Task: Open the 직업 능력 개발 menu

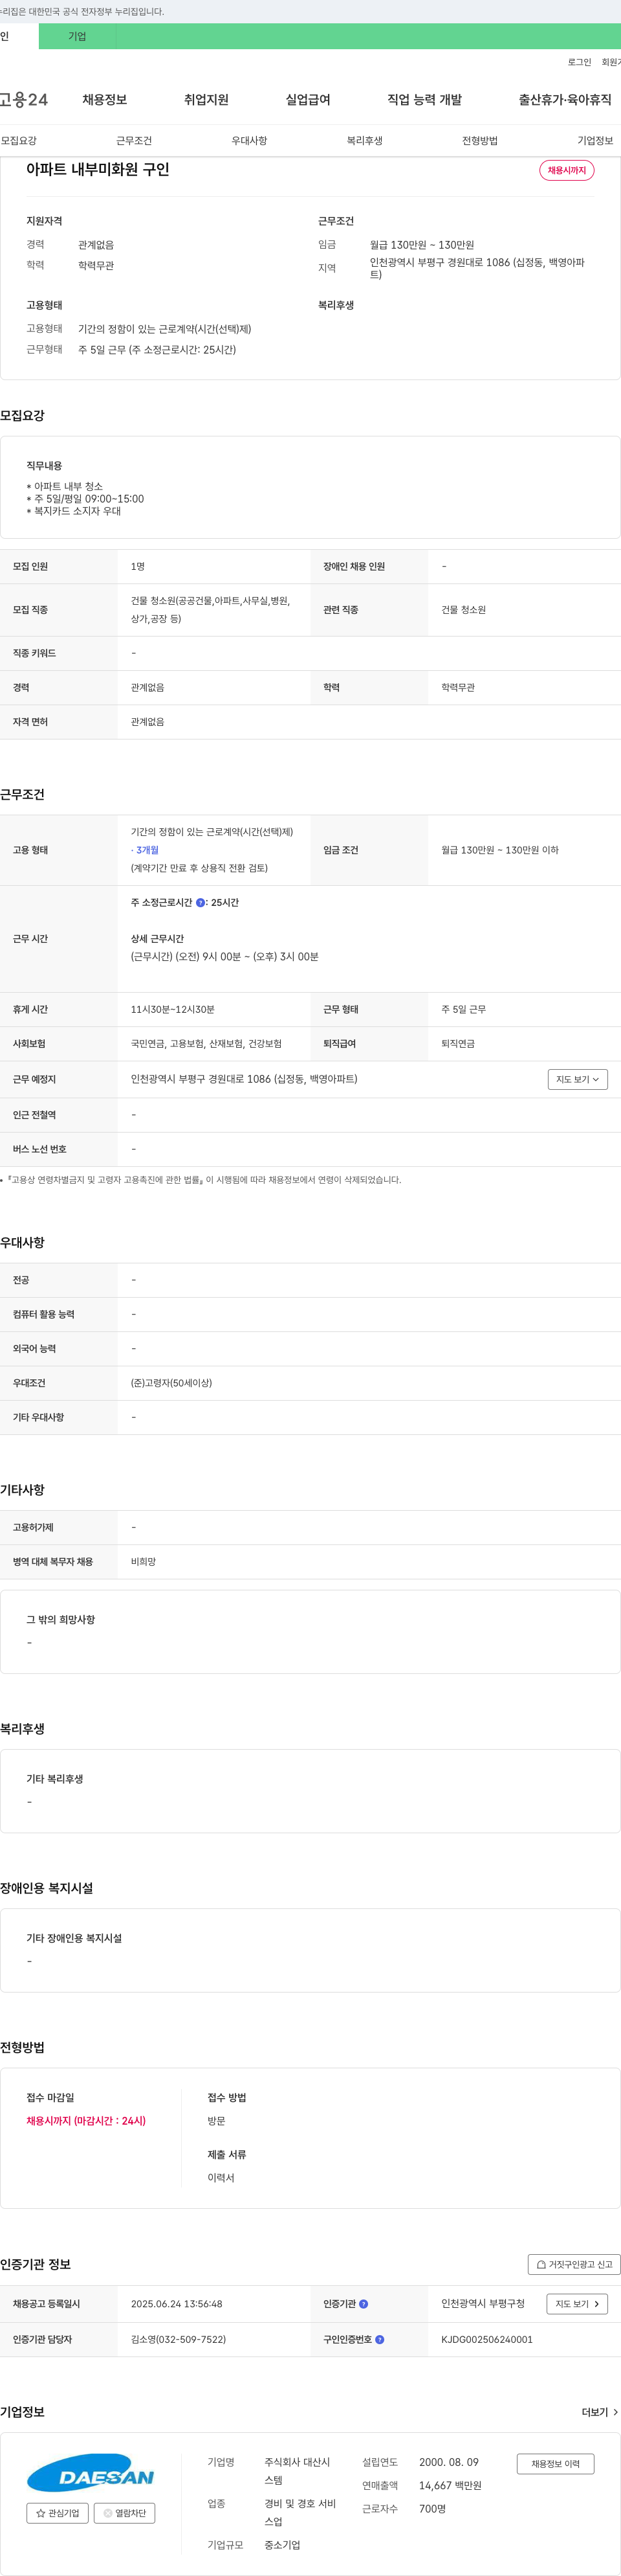Action: pyautogui.click(x=424, y=100)
